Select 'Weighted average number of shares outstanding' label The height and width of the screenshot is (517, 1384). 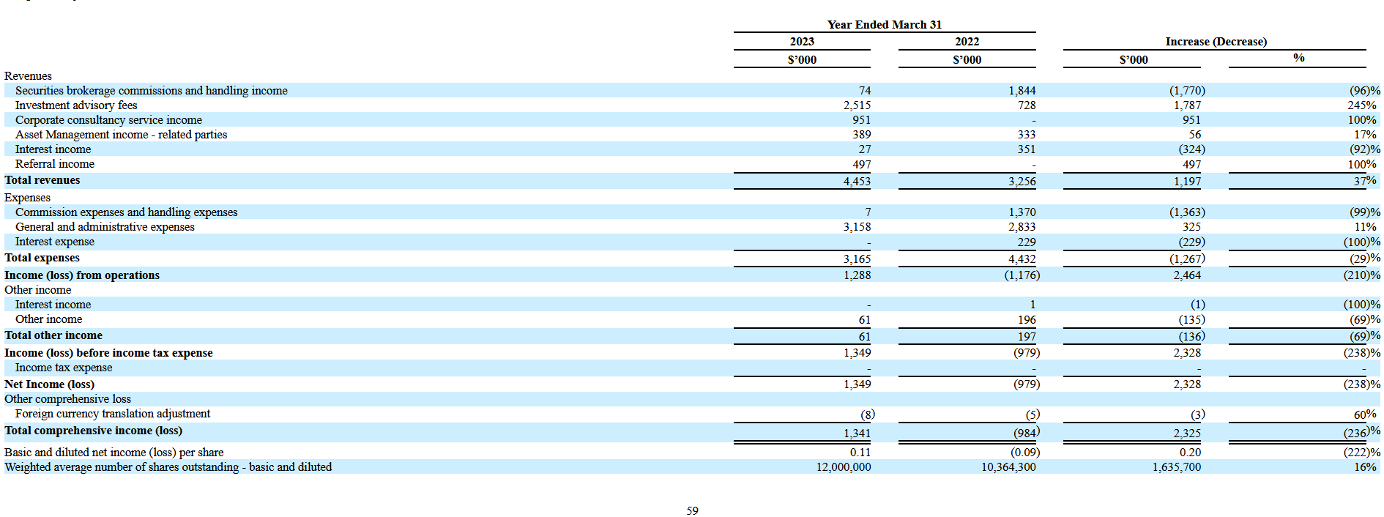[168, 467]
